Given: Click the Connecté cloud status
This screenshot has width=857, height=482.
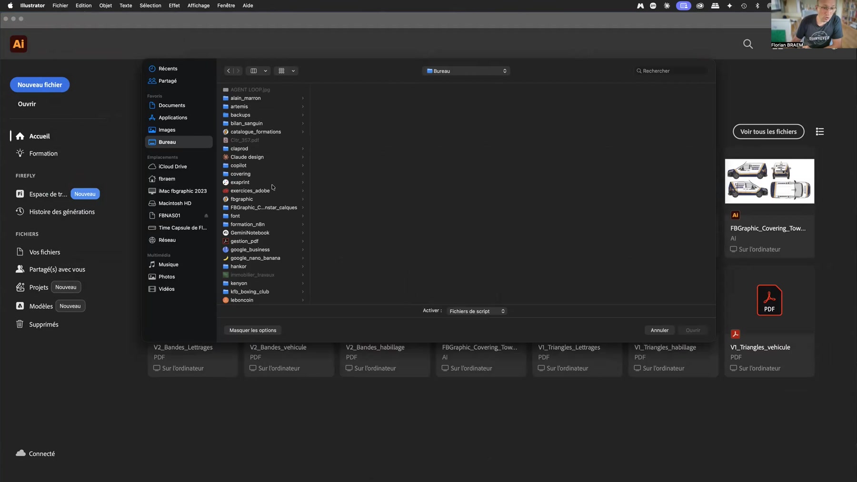Looking at the screenshot, I should tap(35, 453).
